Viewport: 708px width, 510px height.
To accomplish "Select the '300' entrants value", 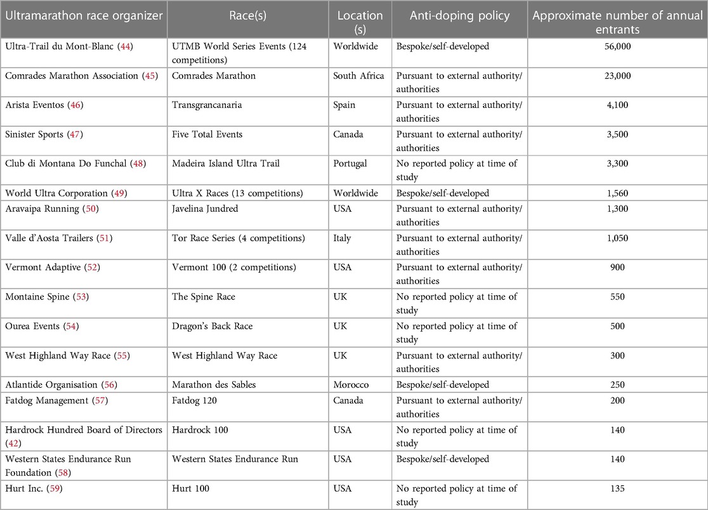I will click(618, 356).
